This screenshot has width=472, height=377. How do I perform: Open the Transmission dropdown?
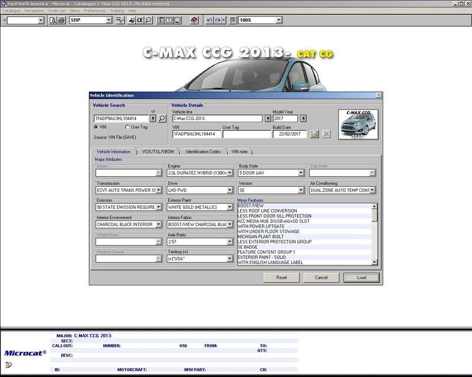[159, 190]
